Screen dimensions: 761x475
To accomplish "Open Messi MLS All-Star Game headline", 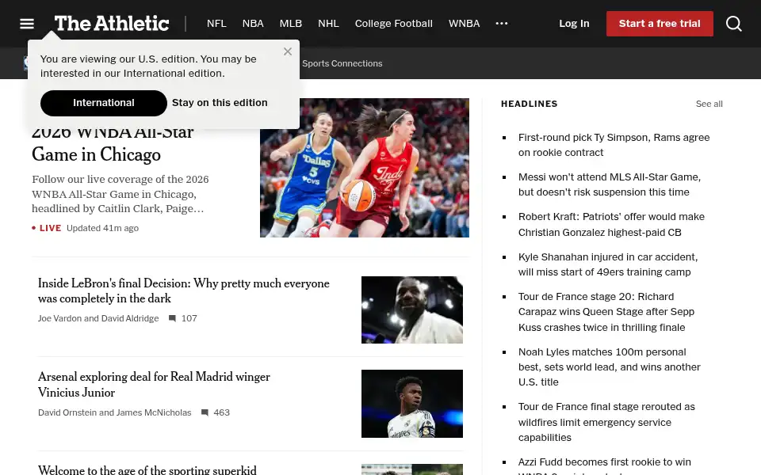I will pyautogui.click(x=610, y=184).
